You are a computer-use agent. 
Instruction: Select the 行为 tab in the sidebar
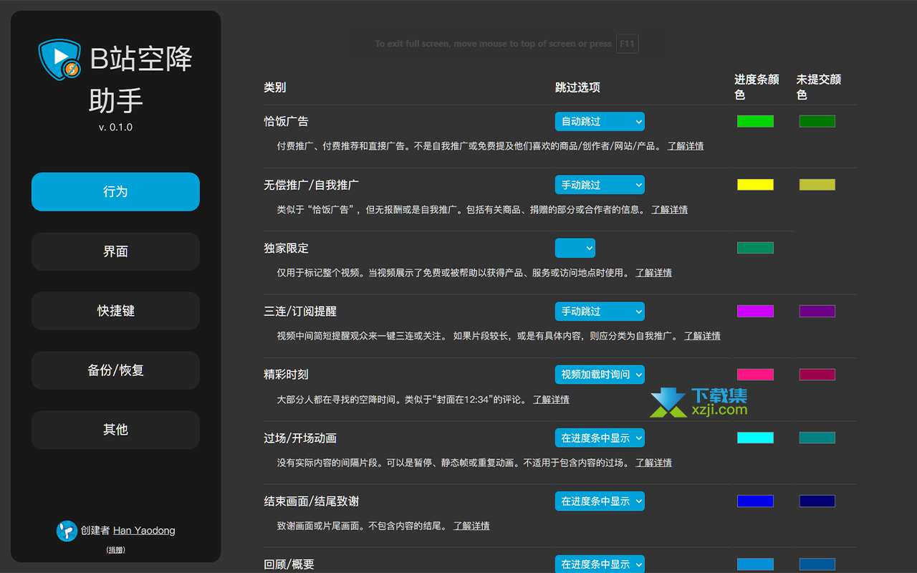click(115, 192)
